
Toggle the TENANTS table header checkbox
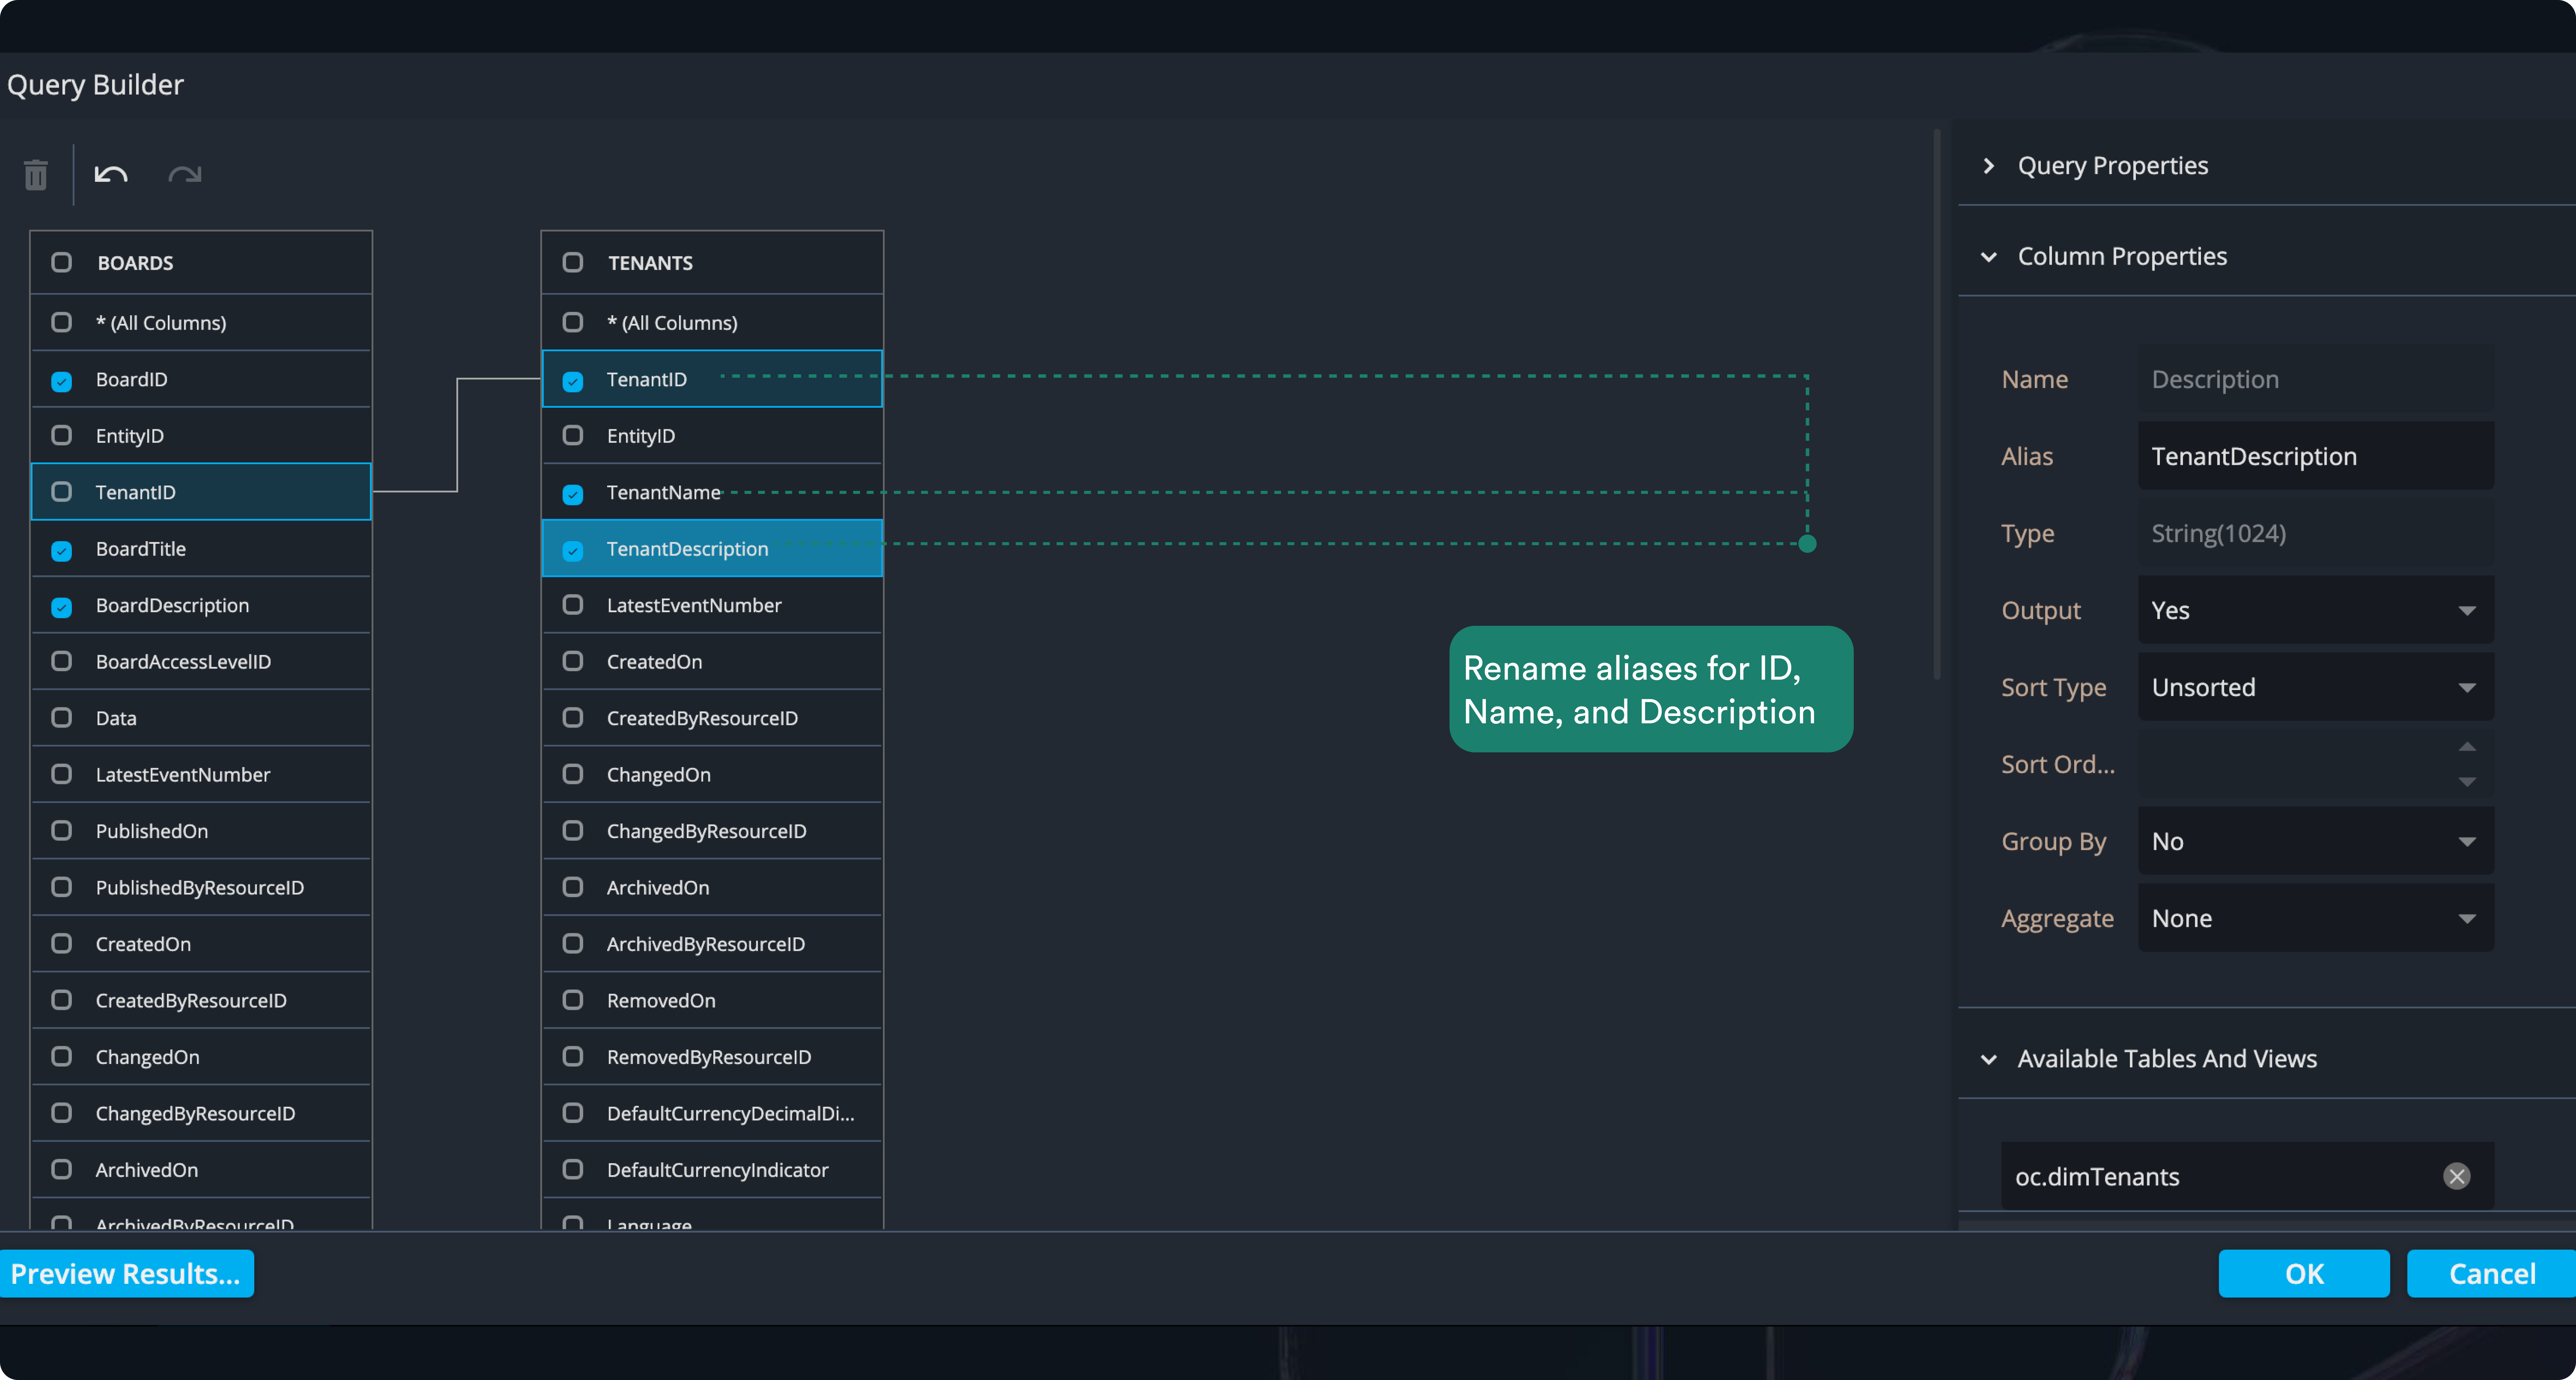pos(573,262)
